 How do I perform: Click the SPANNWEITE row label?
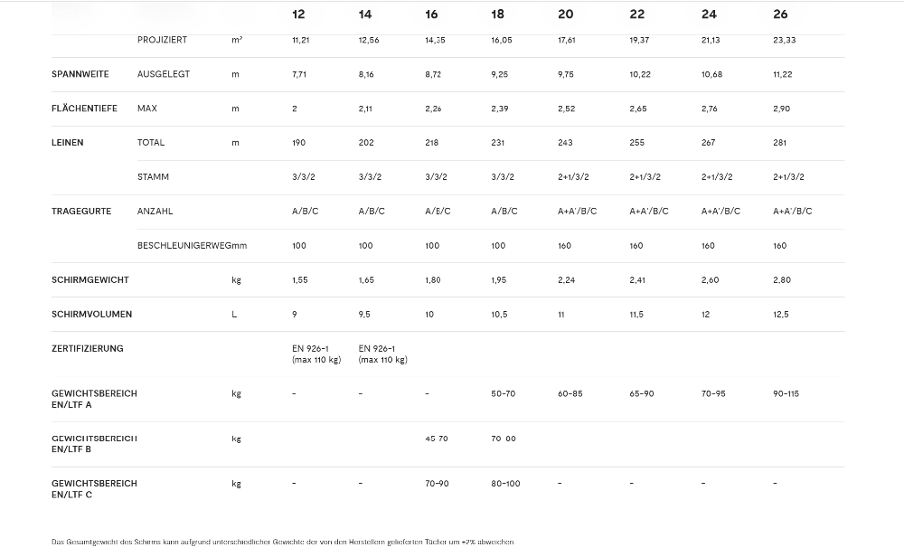pos(80,74)
